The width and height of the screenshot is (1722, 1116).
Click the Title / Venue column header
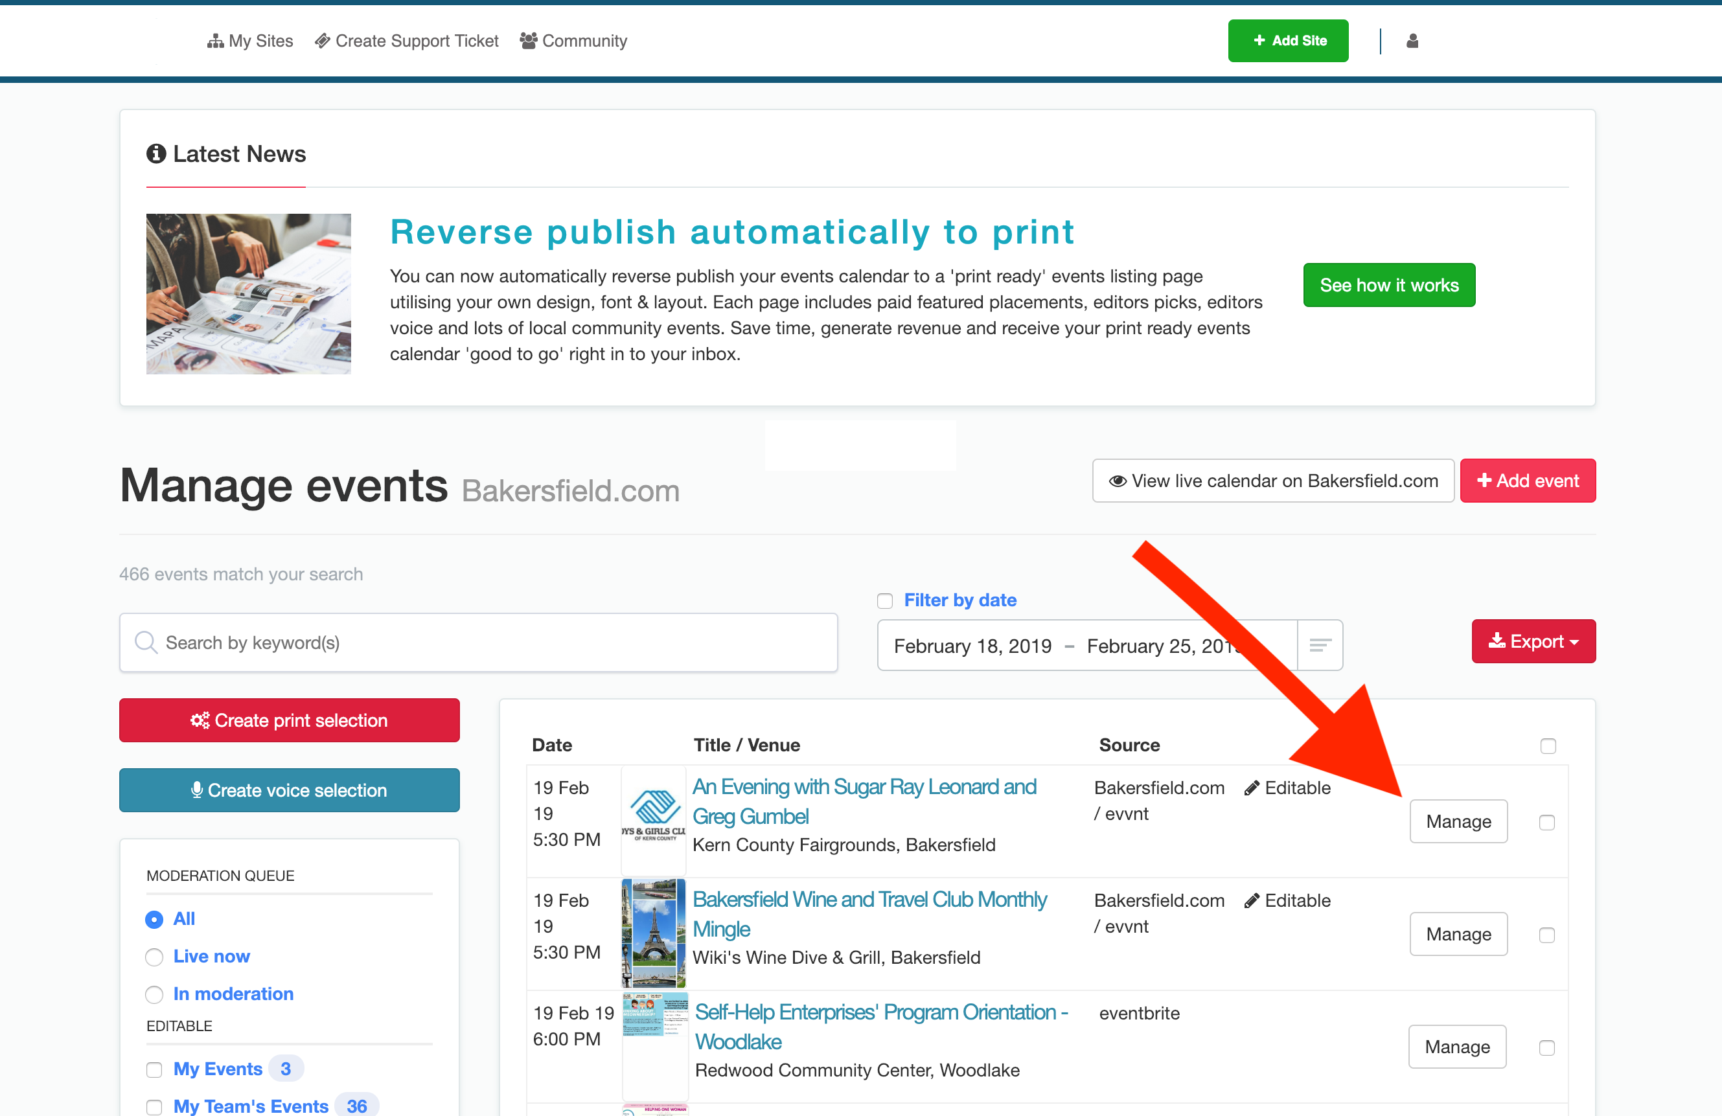point(747,745)
